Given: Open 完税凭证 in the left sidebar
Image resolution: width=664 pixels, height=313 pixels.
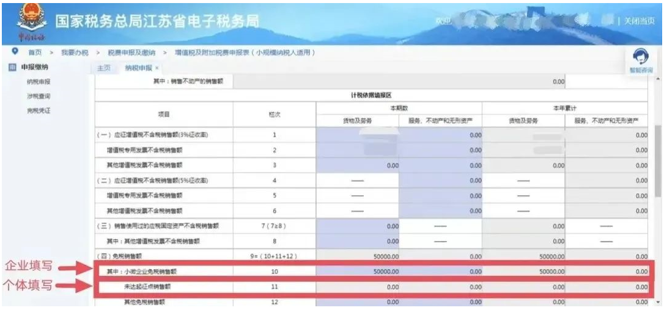Looking at the screenshot, I should click(39, 110).
